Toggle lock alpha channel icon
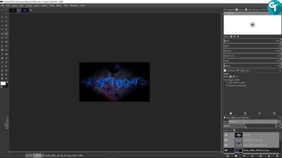282x158 pixels. tap(234, 130)
